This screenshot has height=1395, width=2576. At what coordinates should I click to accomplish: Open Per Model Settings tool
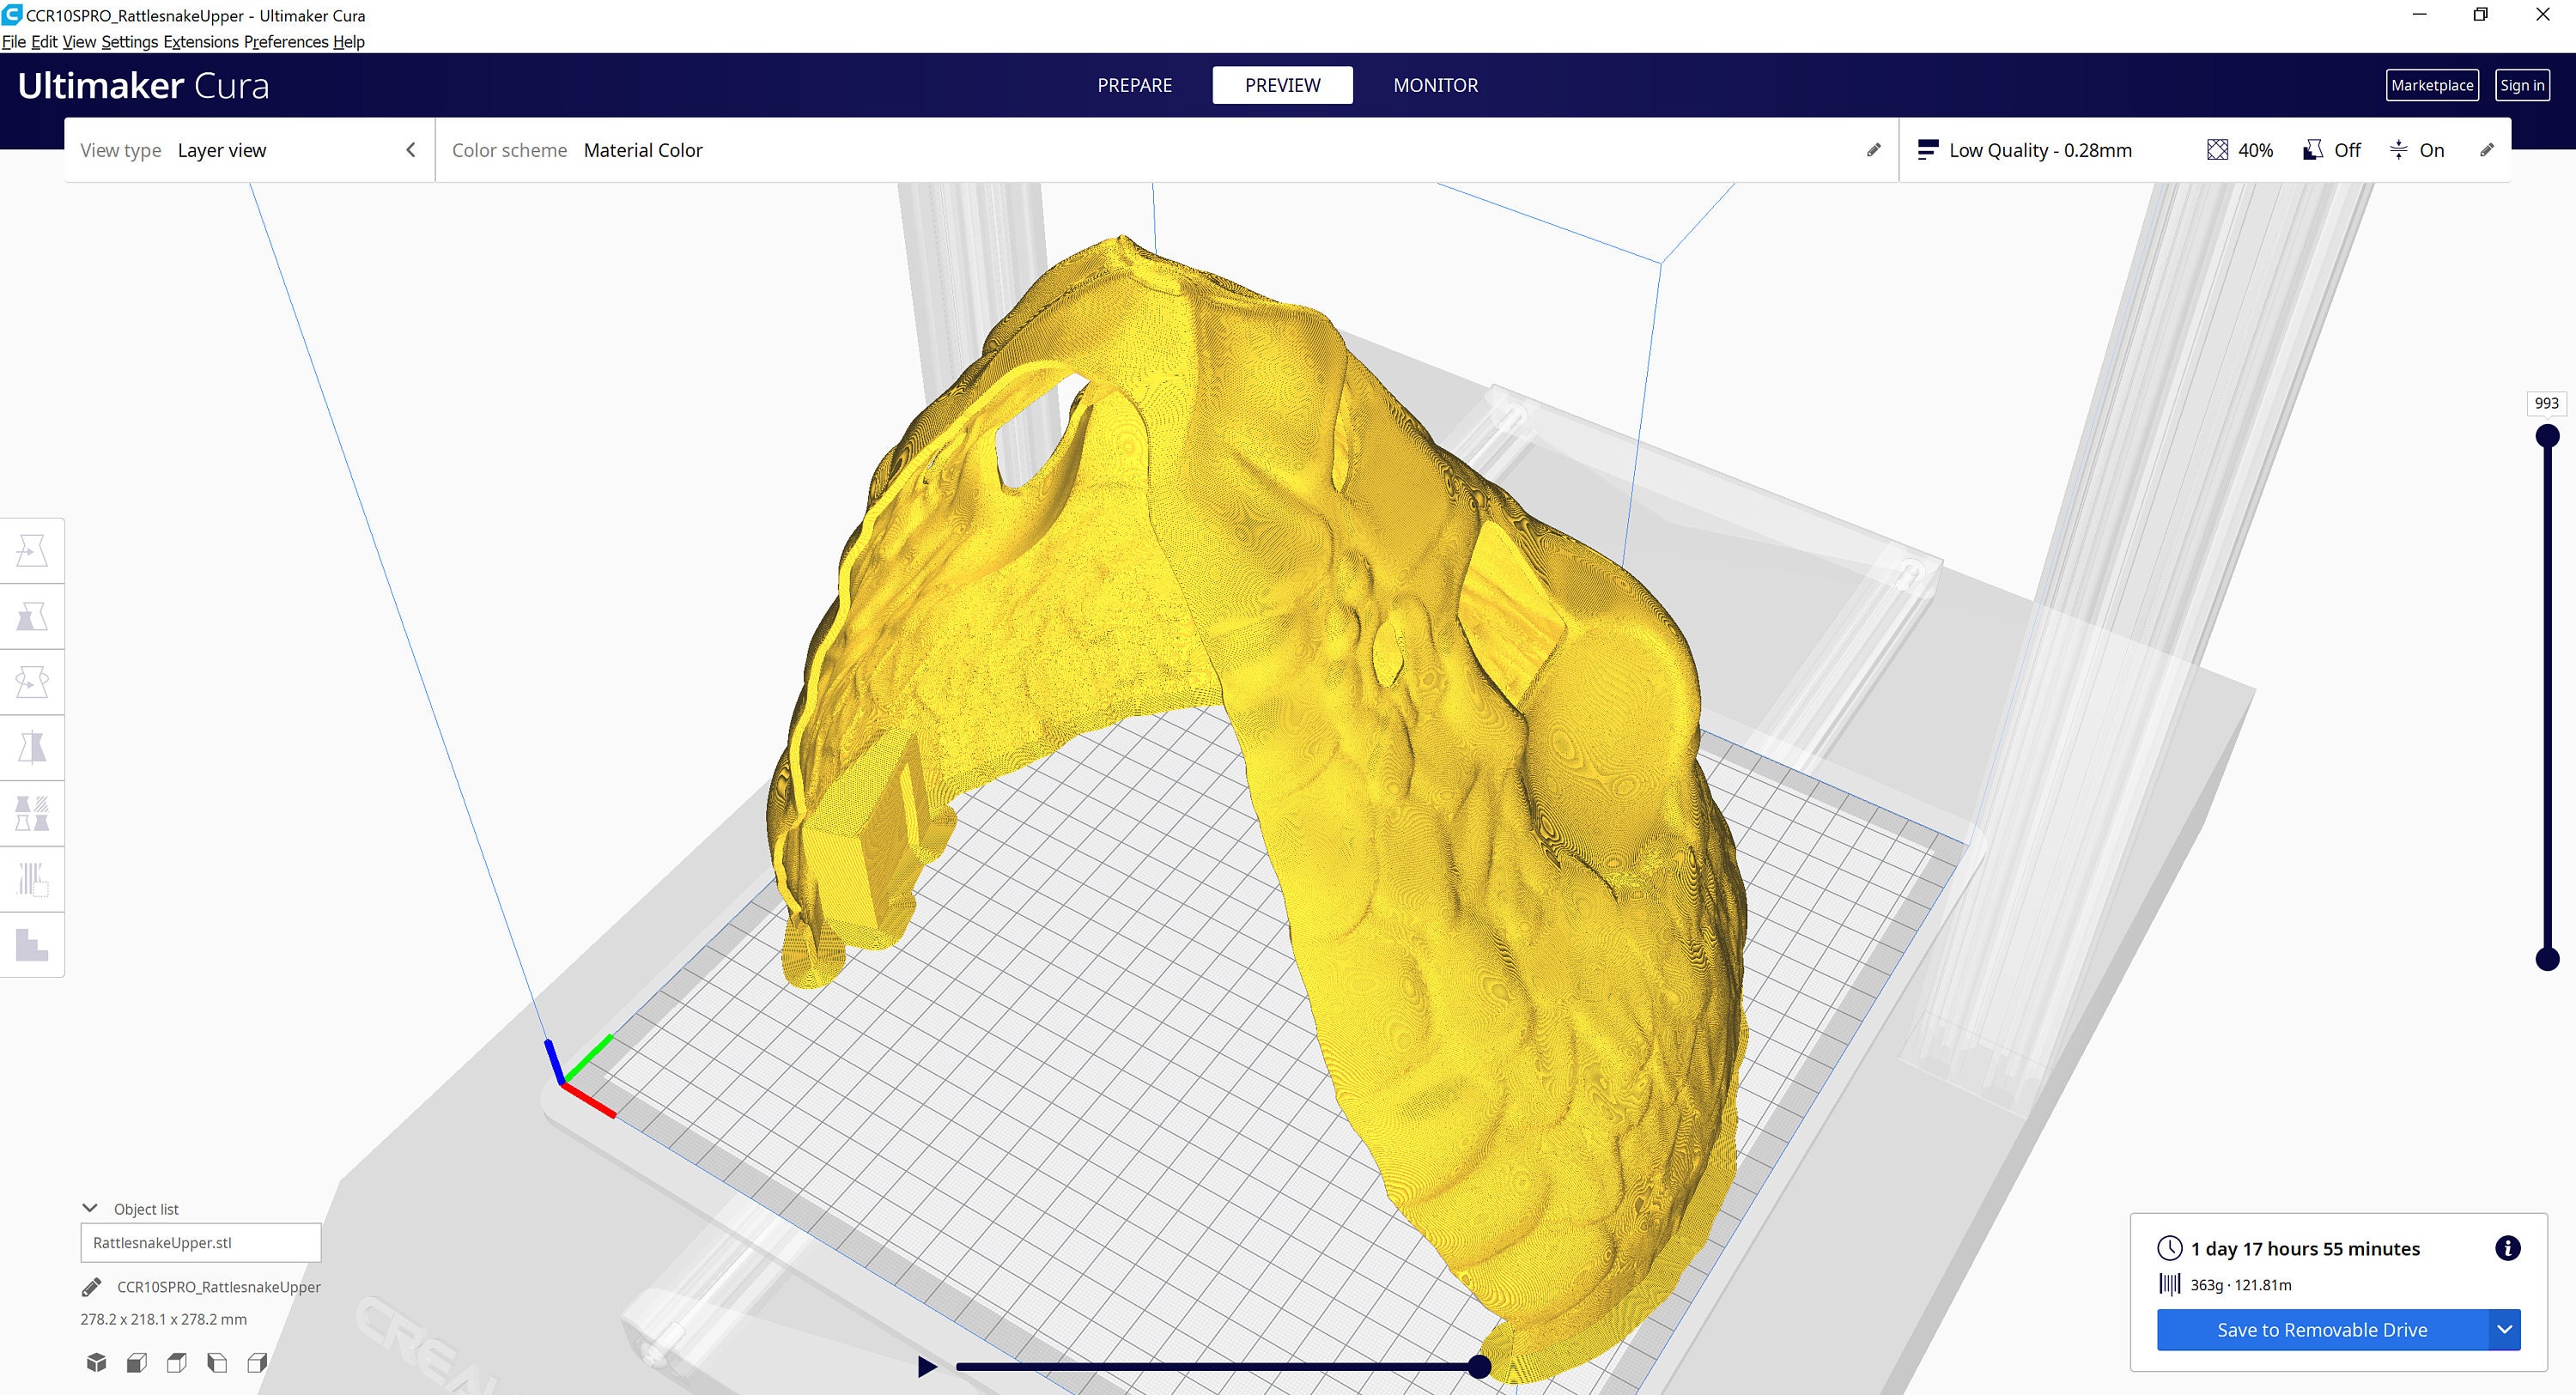coord(33,813)
